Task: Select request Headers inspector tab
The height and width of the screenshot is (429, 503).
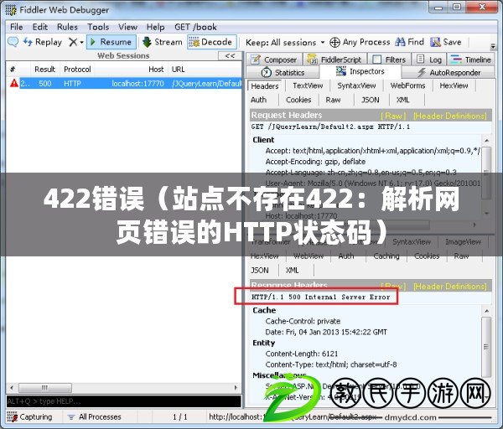Action: pyautogui.click(x=265, y=86)
